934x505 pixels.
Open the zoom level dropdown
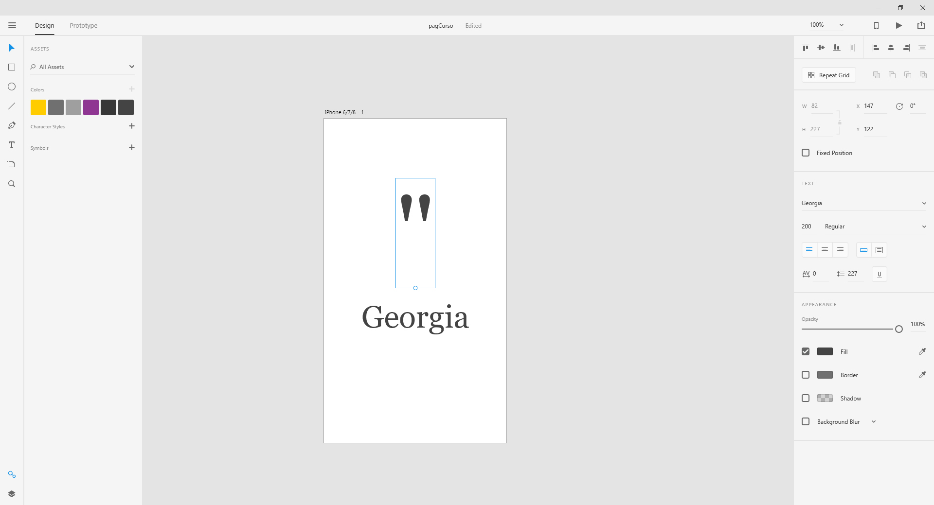(x=842, y=25)
